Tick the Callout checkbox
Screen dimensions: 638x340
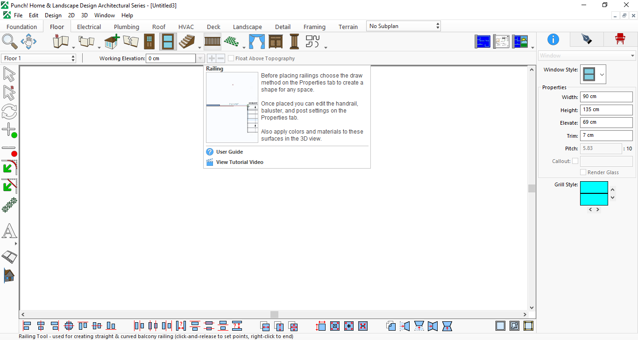click(x=575, y=161)
